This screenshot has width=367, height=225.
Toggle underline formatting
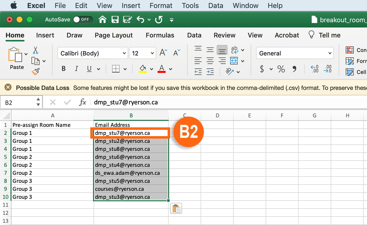pos(89,69)
